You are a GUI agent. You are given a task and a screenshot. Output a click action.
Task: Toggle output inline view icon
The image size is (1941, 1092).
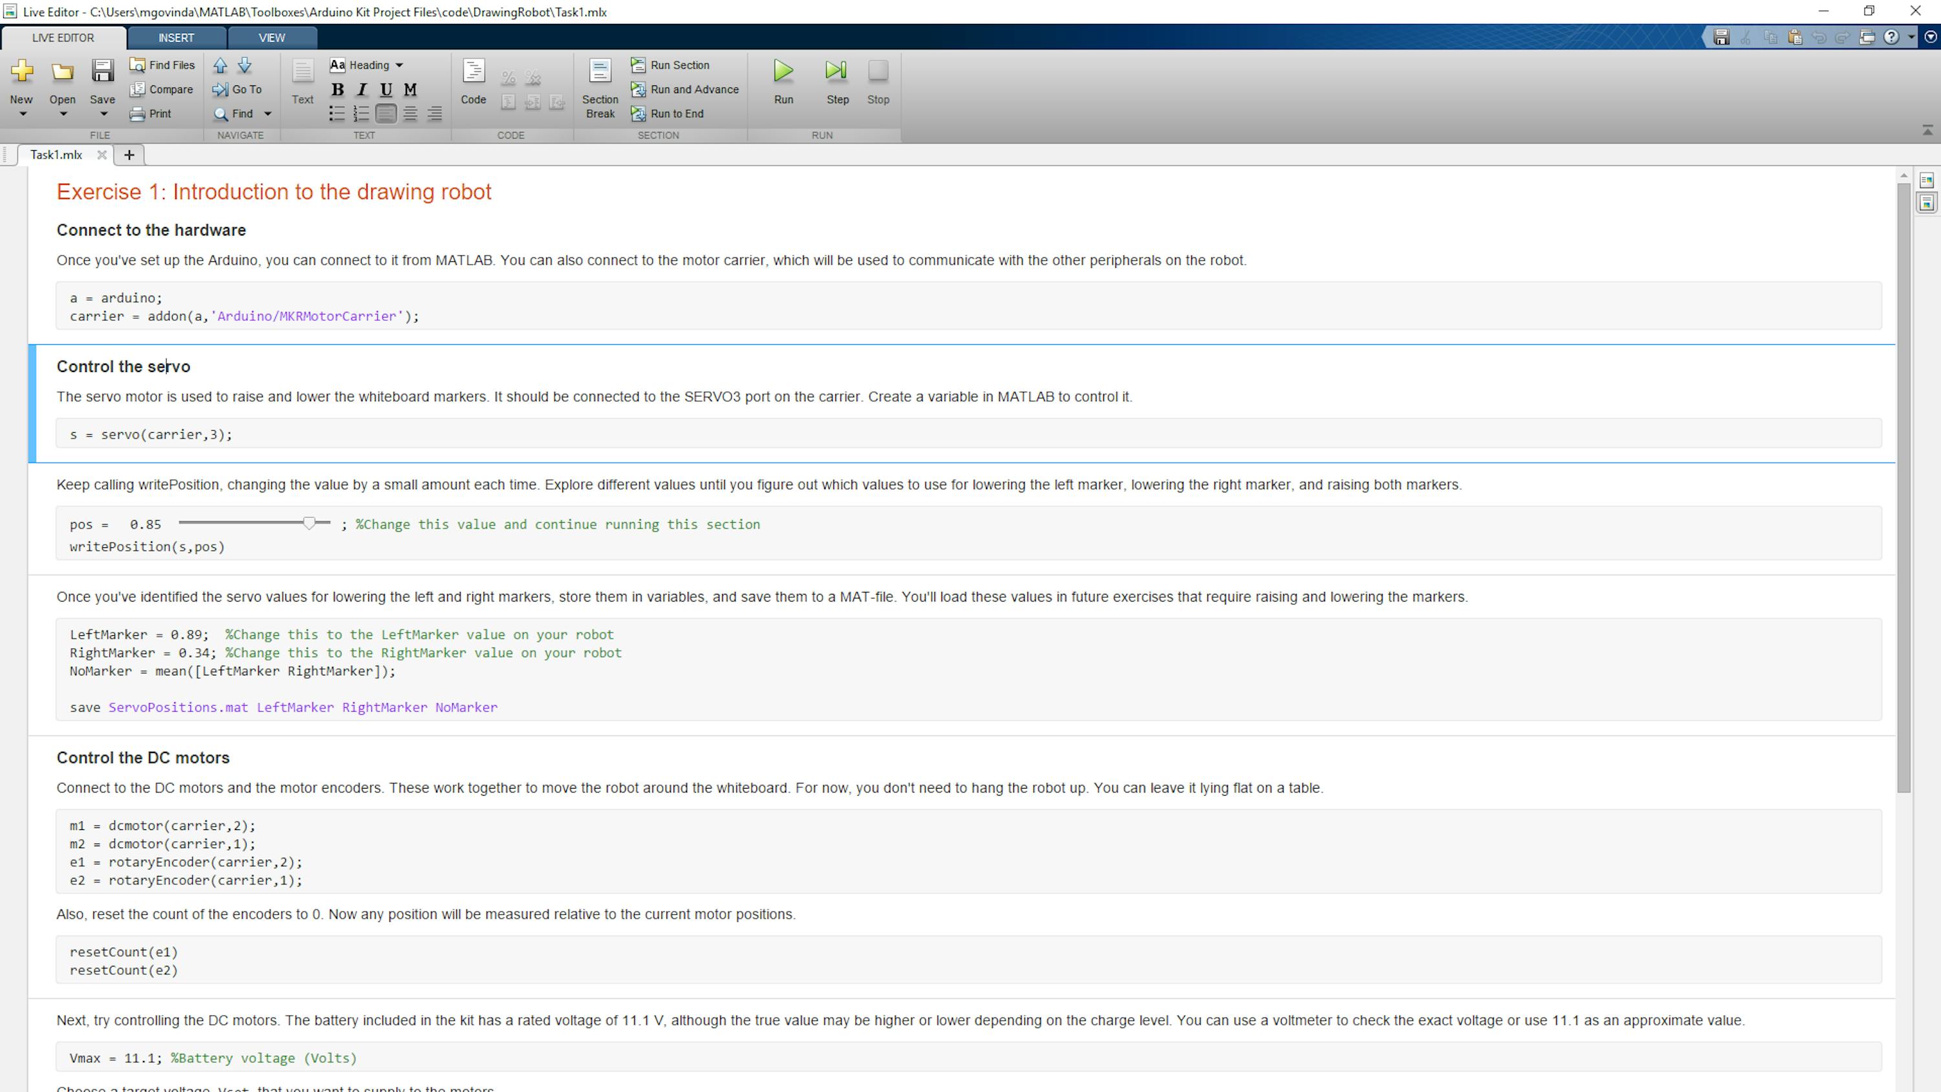1927,202
